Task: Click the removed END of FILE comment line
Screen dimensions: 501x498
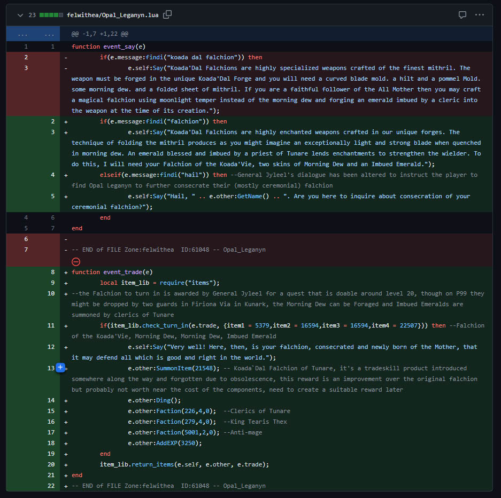Action: (168, 250)
